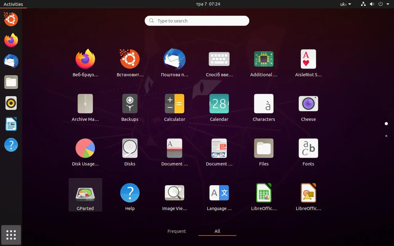
Task: Open the clock and calendar menu
Action: pos(208,4)
